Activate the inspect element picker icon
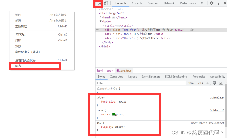Image resolution: width=227 pixels, height=138 pixels. [100, 3]
